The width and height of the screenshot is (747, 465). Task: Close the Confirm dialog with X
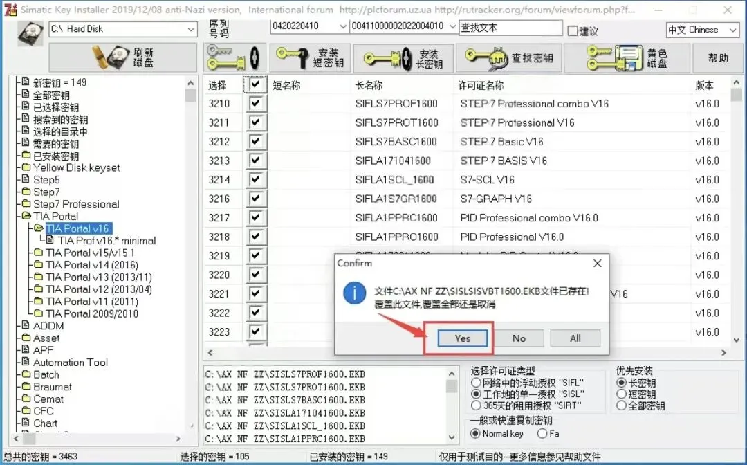coord(598,263)
